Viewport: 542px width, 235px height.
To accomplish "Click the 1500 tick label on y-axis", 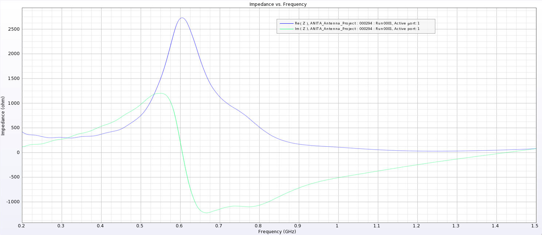I will 14,78.
